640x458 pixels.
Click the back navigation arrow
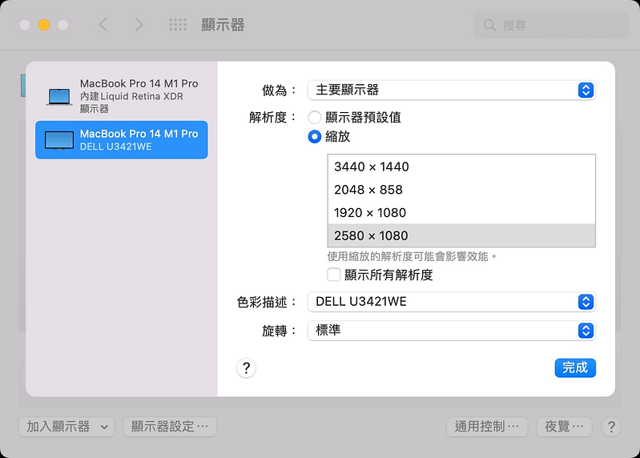point(103,25)
